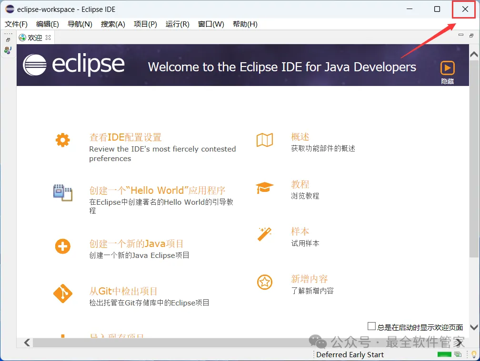Click the 创建一个新的Java Eclipse项目 description
Screen dimensions: 480x361
pos(139,255)
